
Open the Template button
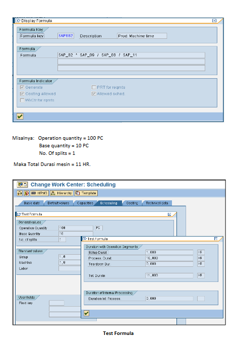tap(86, 193)
